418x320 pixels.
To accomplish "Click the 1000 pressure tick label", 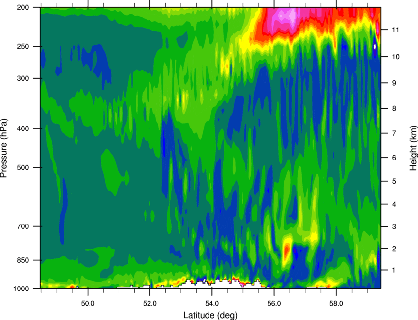I will click(21, 289).
